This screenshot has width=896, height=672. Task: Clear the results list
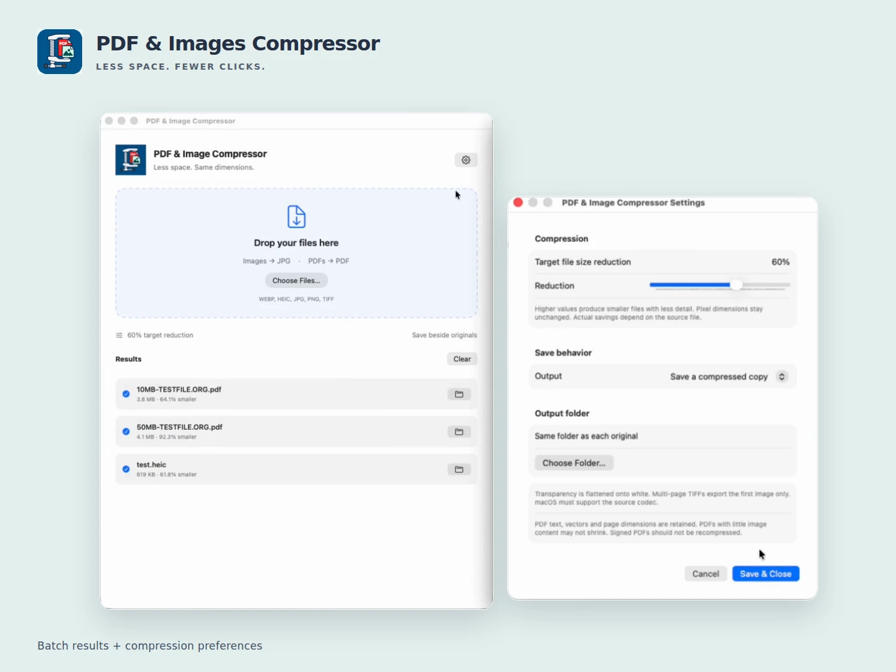pyautogui.click(x=462, y=359)
